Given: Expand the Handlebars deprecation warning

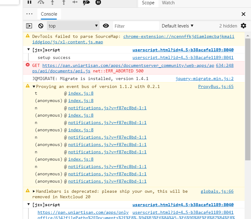Looking at the screenshot, I should tap(34, 191).
